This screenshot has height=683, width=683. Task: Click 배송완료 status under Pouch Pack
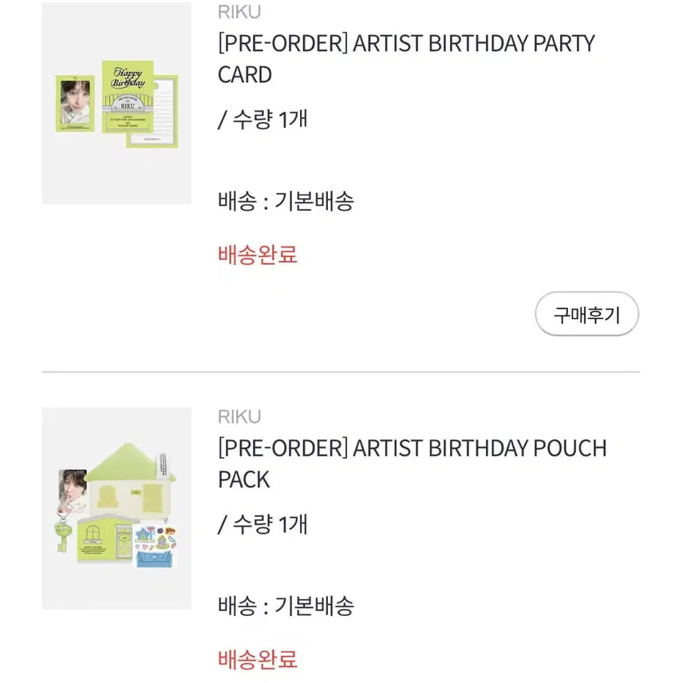coord(258,659)
